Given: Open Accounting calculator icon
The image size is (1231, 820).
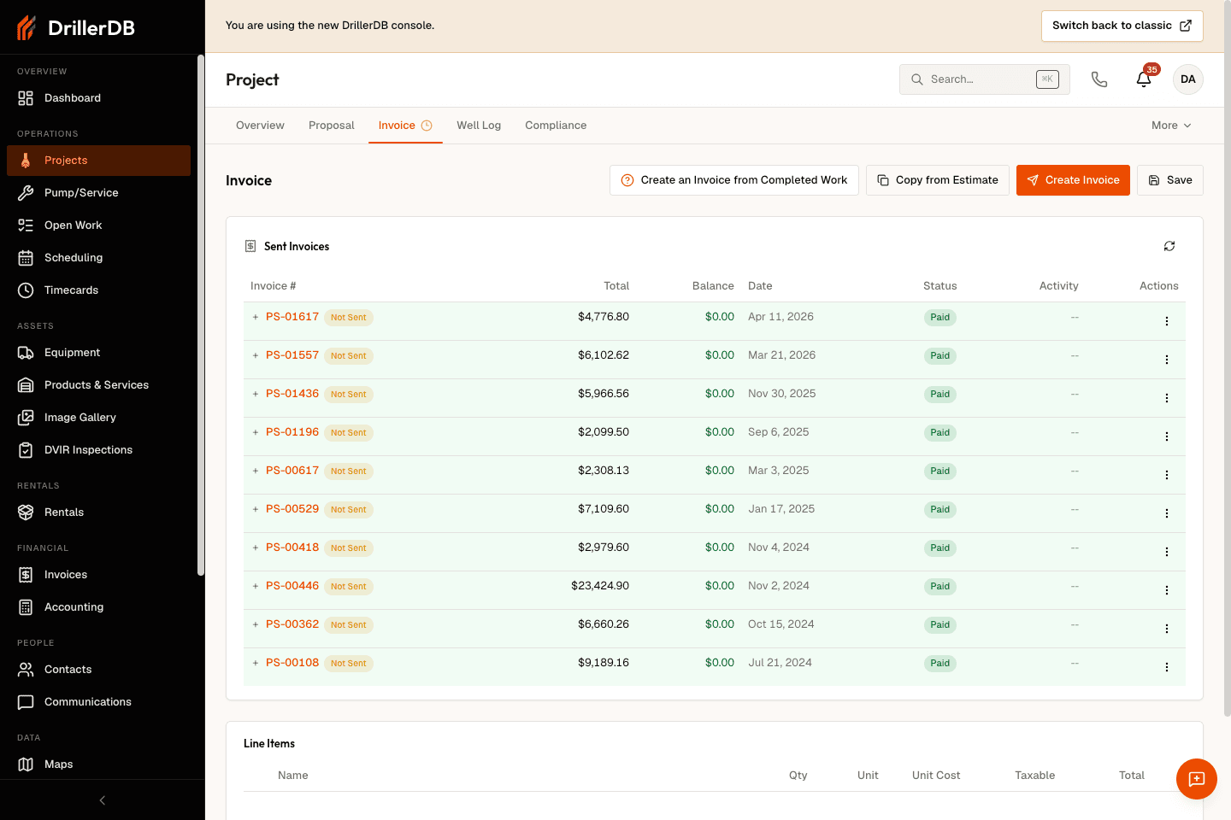Looking at the screenshot, I should coord(26,607).
